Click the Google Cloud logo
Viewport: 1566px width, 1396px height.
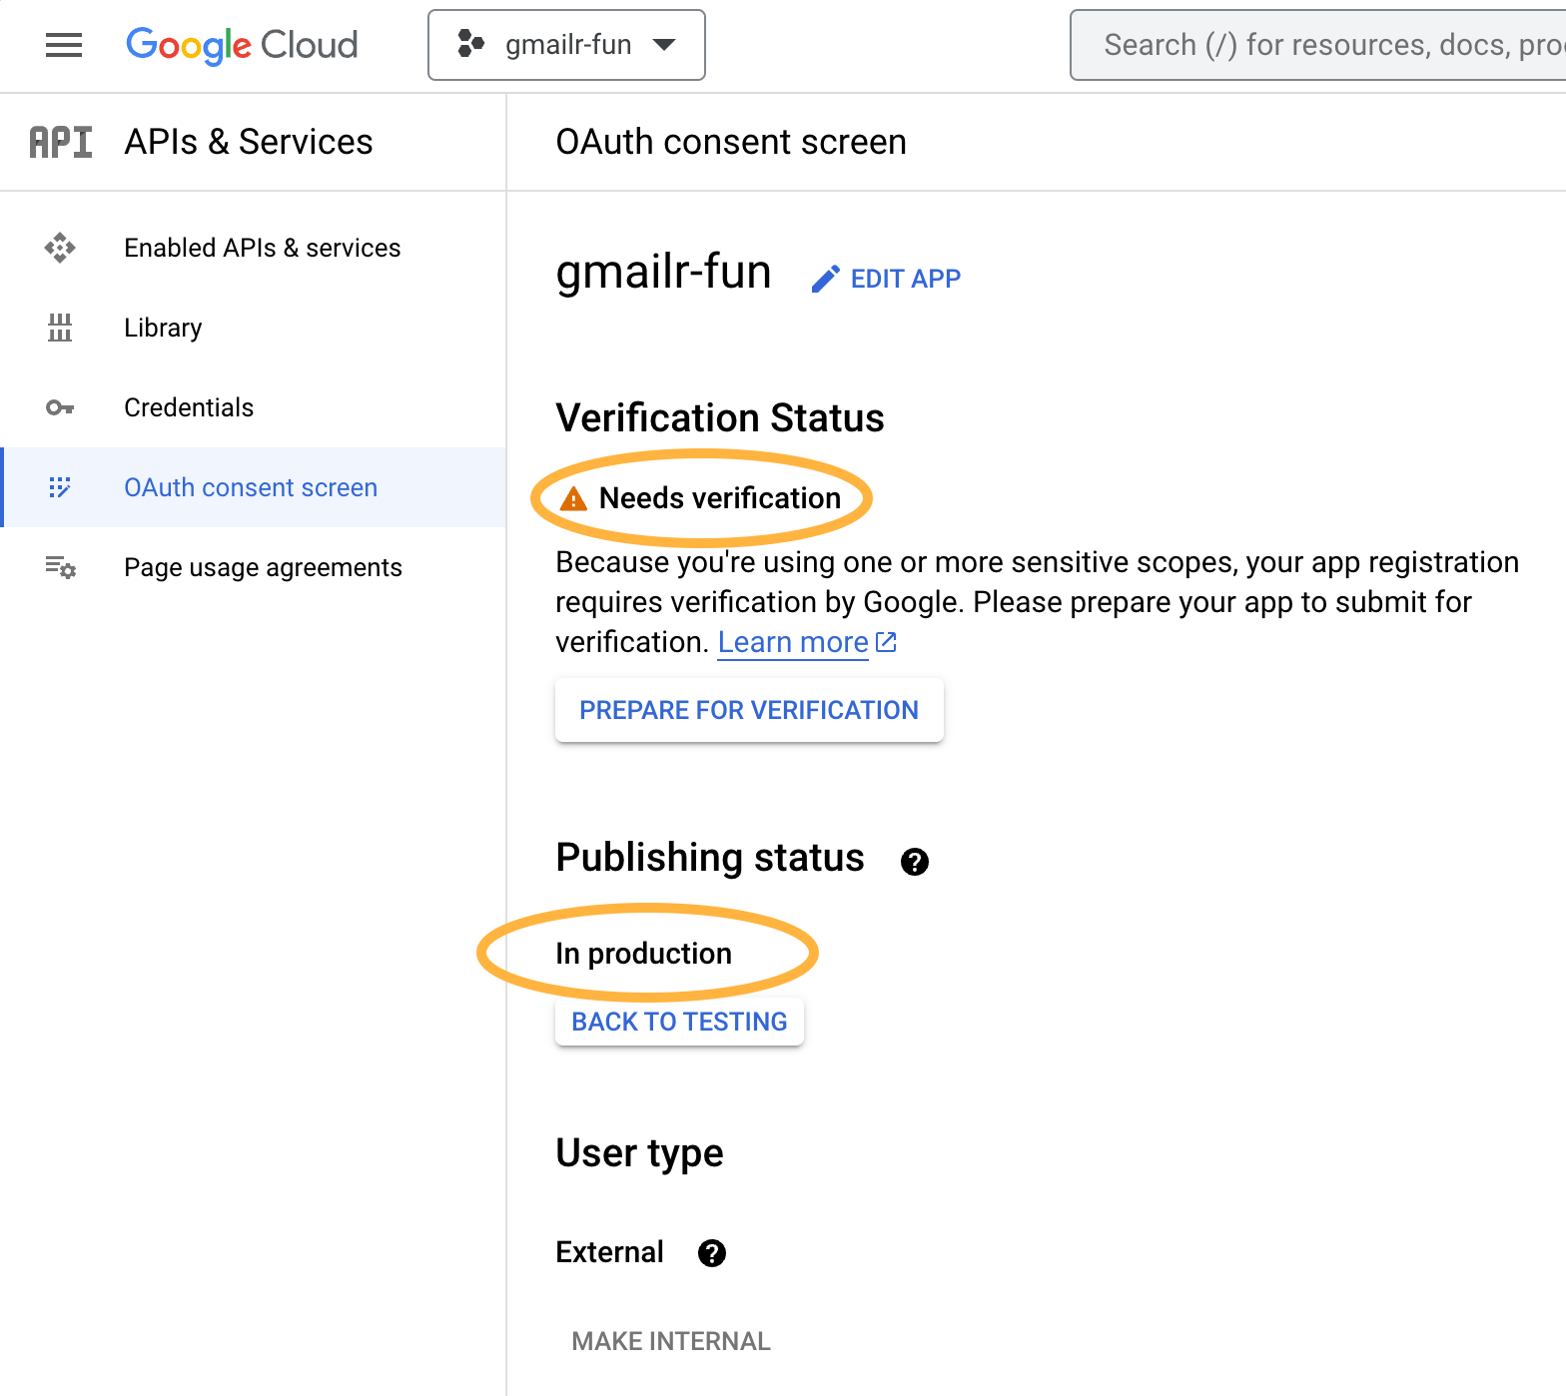[242, 45]
